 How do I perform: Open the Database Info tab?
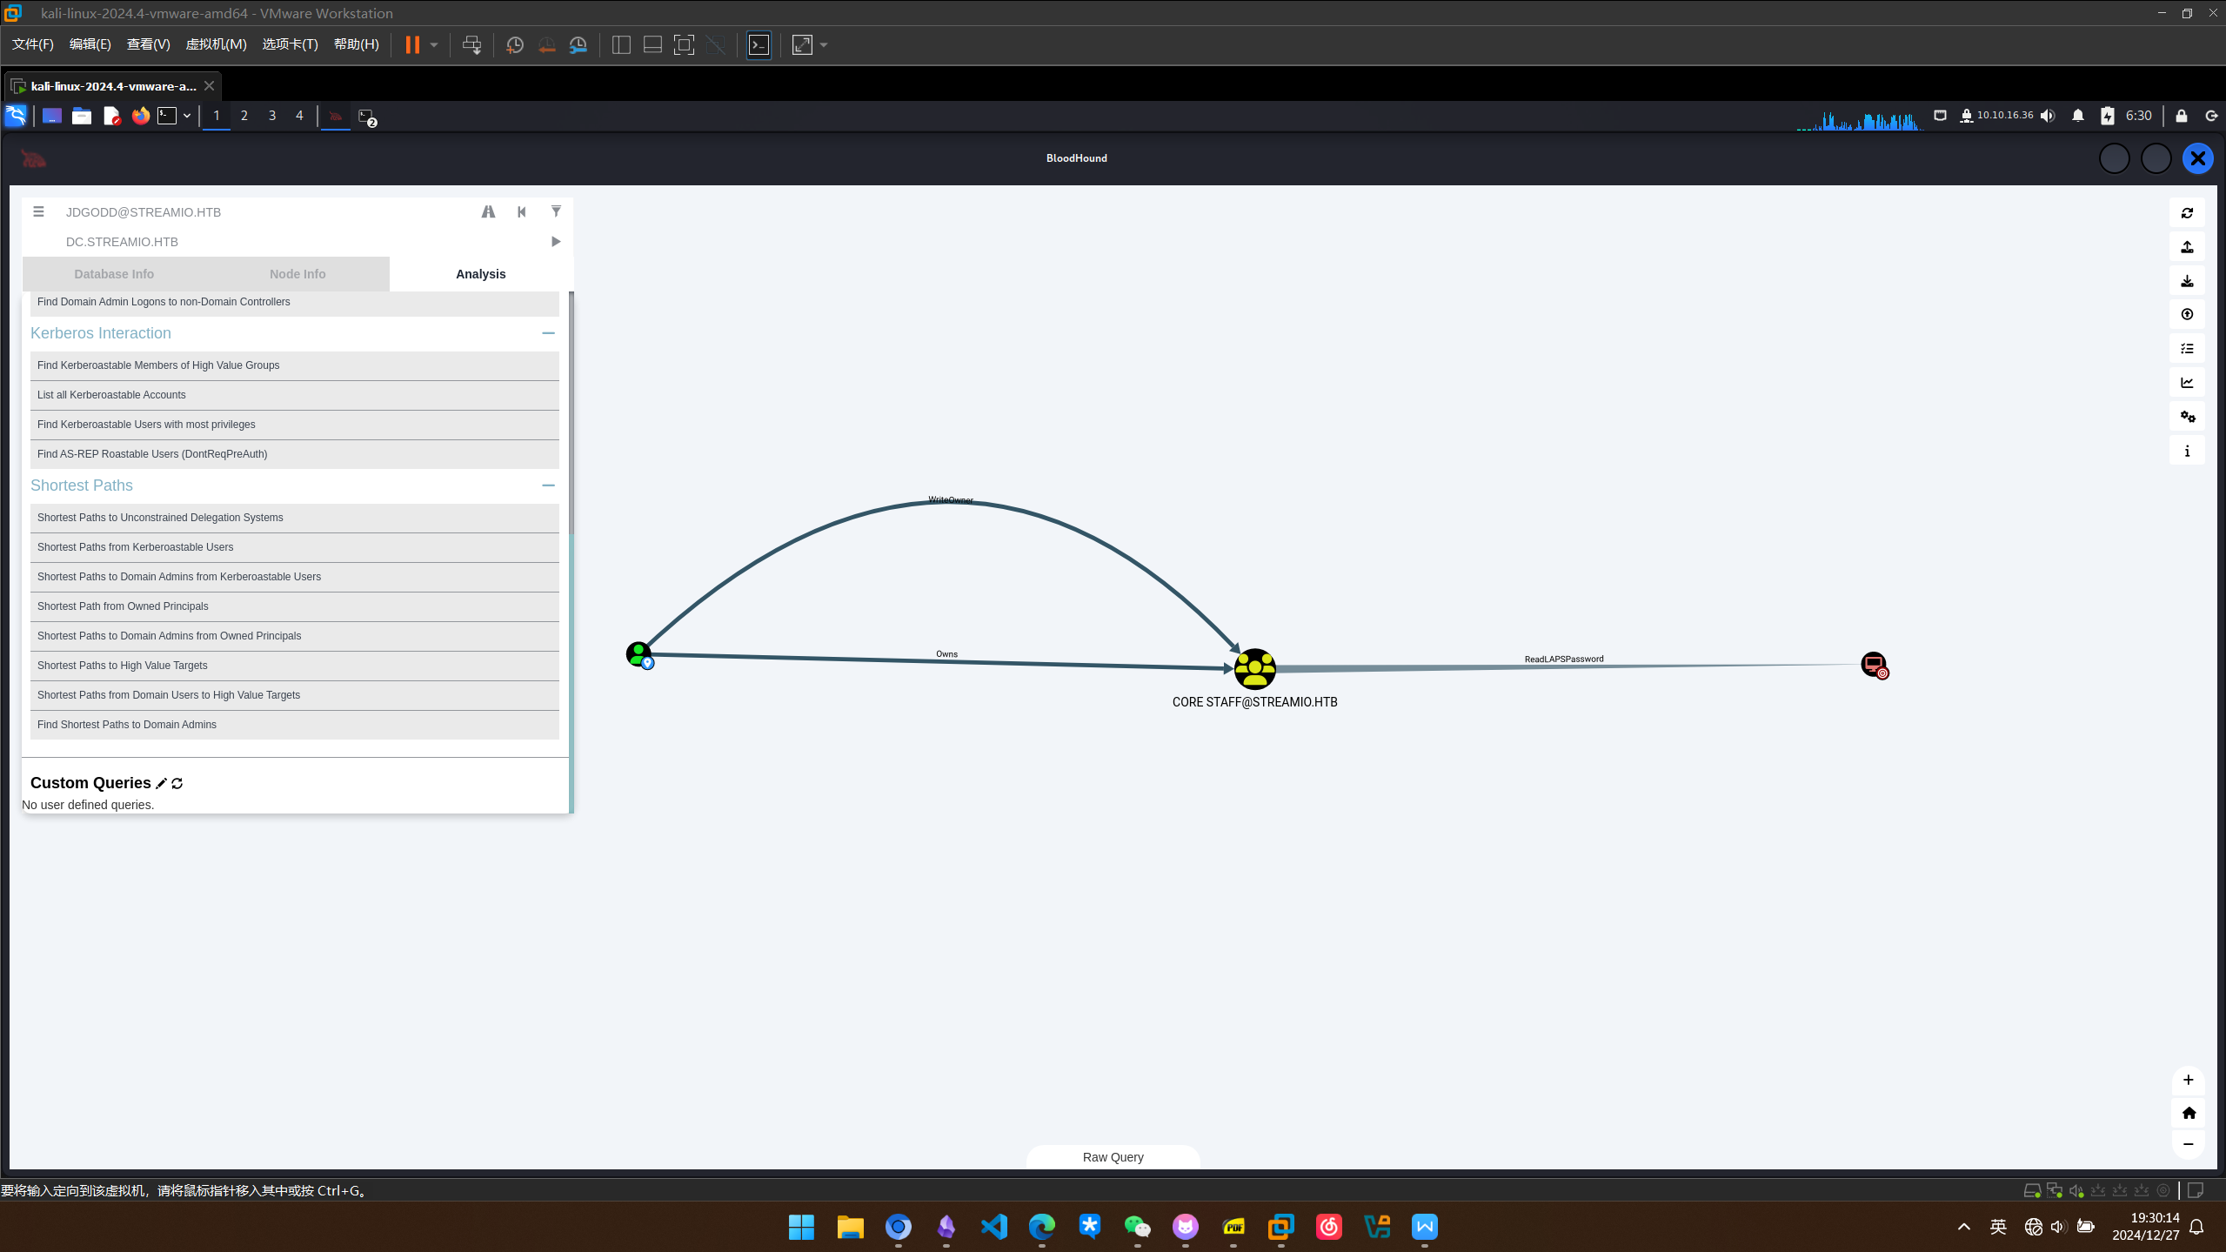click(114, 274)
